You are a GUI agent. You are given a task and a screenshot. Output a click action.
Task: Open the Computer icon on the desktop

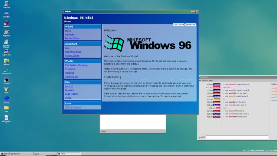6,4
